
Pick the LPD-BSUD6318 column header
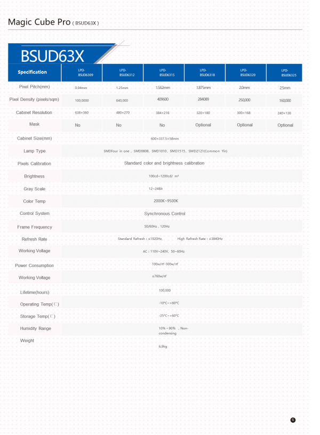(203, 72)
